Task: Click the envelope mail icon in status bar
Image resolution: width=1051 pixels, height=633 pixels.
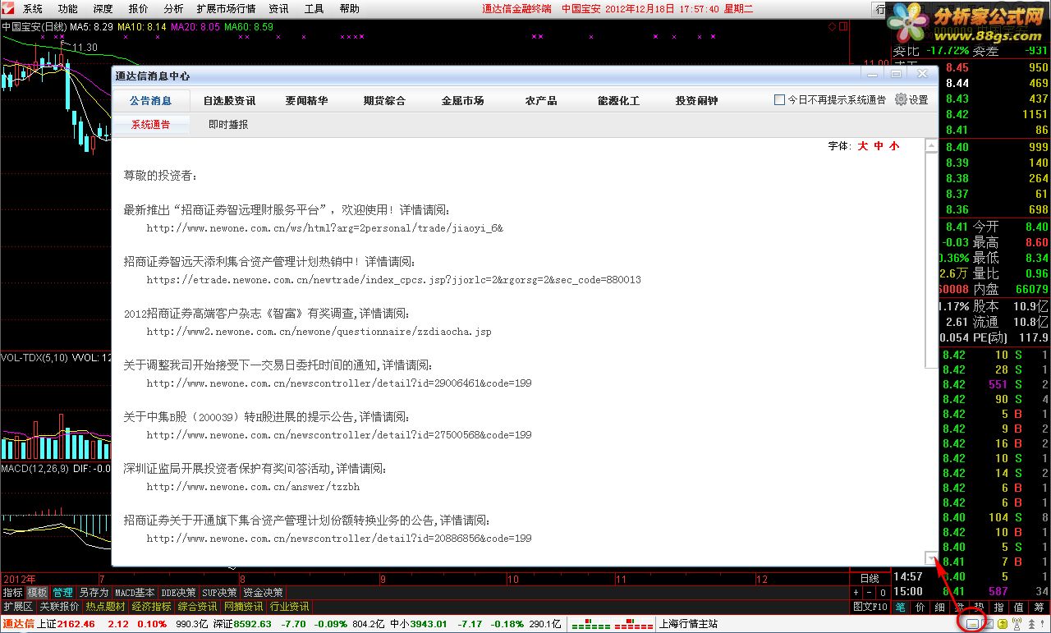Action: click(x=988, y=624)
